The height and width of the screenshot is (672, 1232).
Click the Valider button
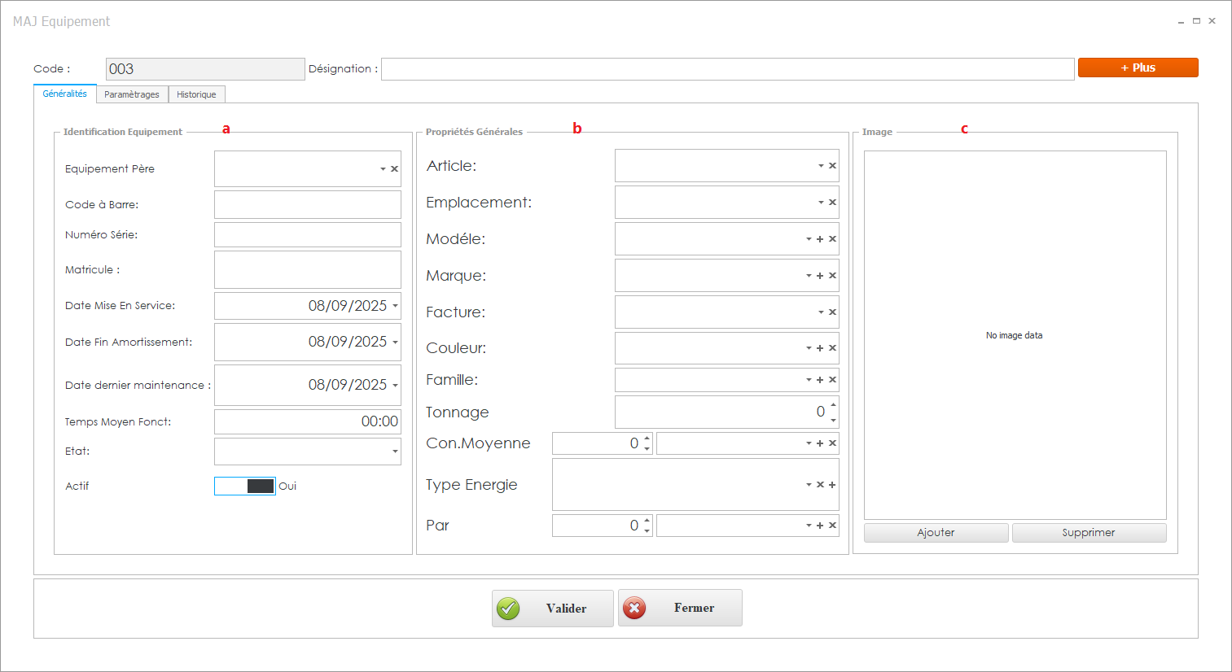pyautogui.click(x=553, y=609)
